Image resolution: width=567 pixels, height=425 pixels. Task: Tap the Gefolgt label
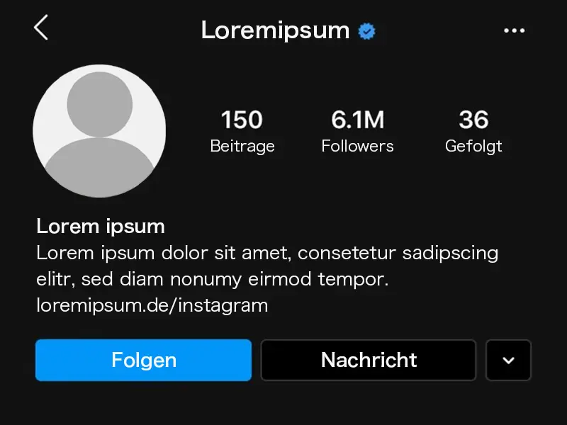click(473, 147)
